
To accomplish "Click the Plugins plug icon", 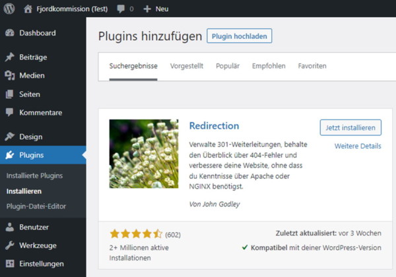I will [10, 155].
